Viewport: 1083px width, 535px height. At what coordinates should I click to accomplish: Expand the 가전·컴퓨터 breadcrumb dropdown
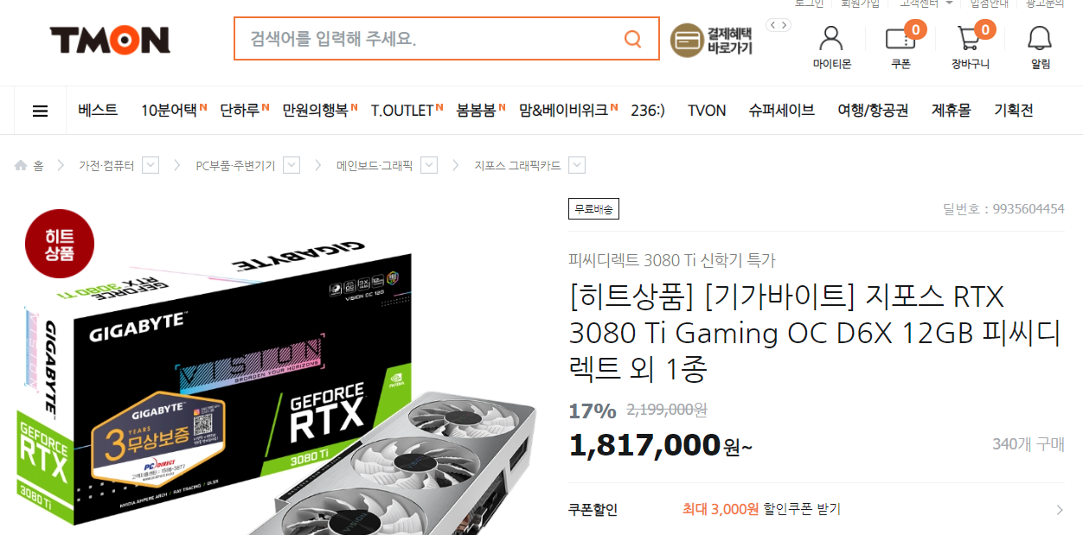pyautogui.click(x=151, y=165)
